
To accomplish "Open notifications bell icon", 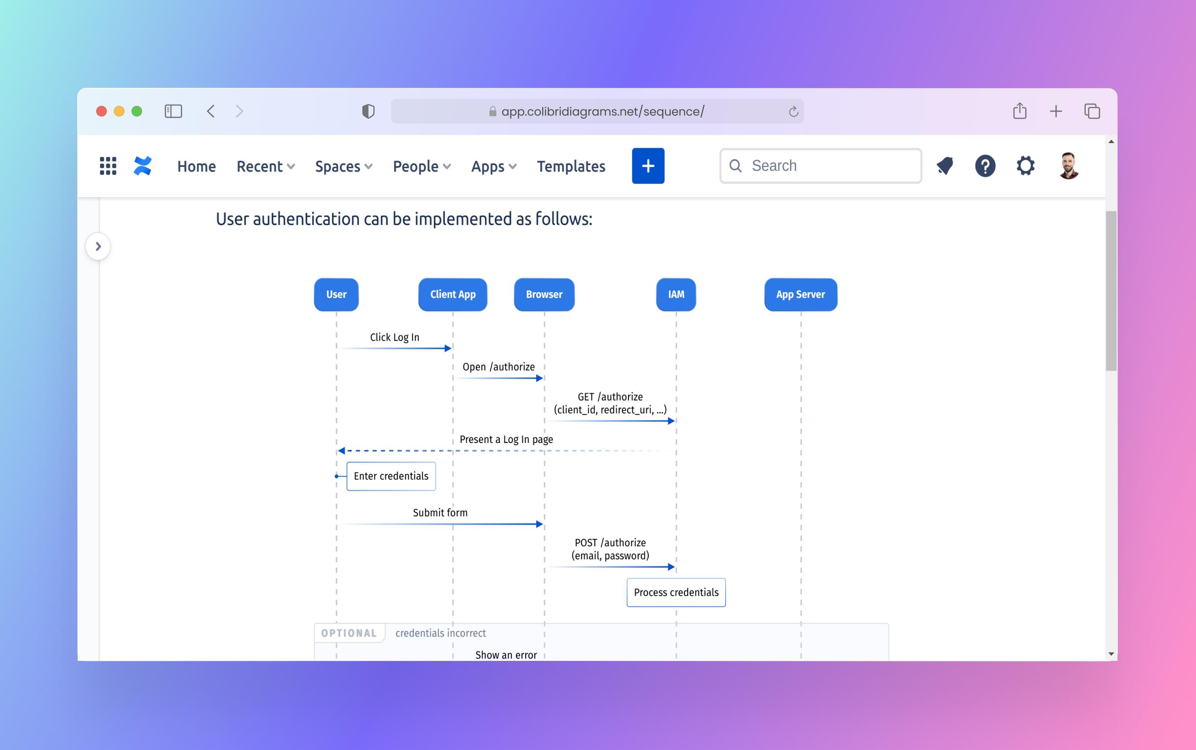I will point(945,166).
